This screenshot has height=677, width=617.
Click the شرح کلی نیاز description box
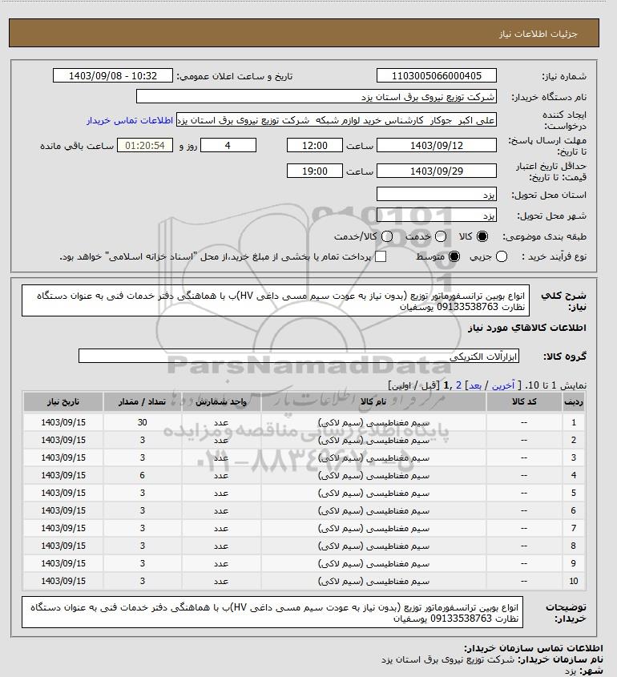pos(276,301)
